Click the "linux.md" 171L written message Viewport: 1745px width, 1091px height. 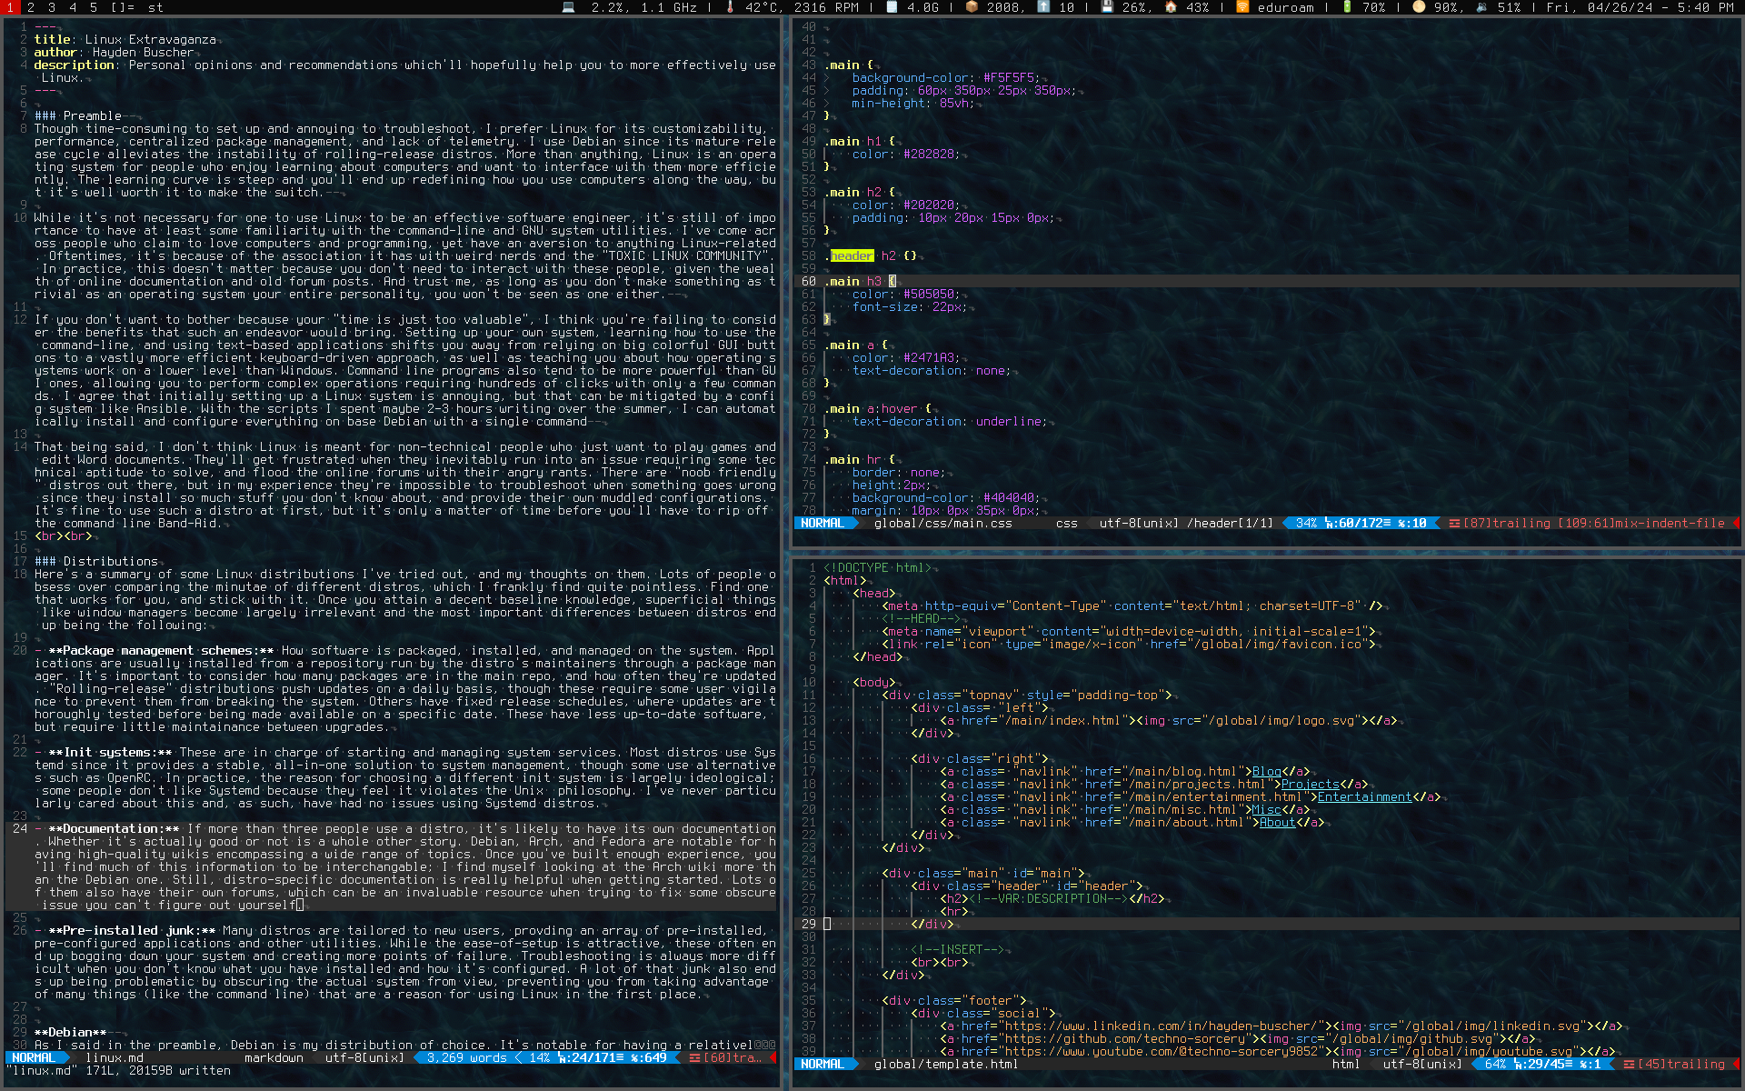tap(118, 1070)
